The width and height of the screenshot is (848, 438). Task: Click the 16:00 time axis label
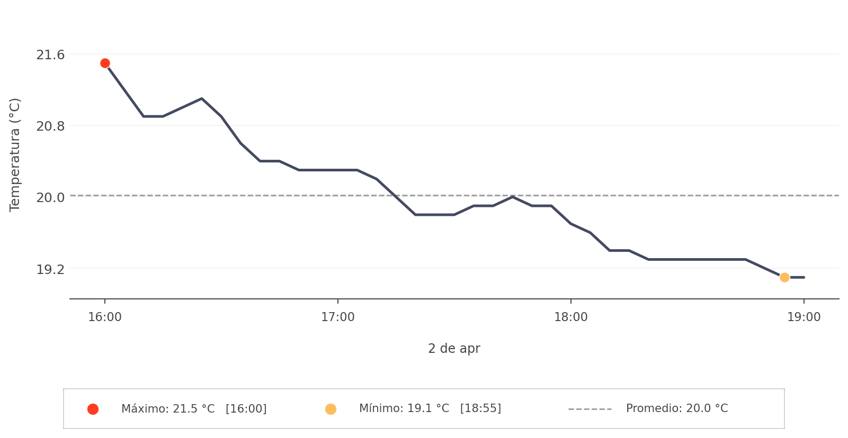tap(105, 317)
